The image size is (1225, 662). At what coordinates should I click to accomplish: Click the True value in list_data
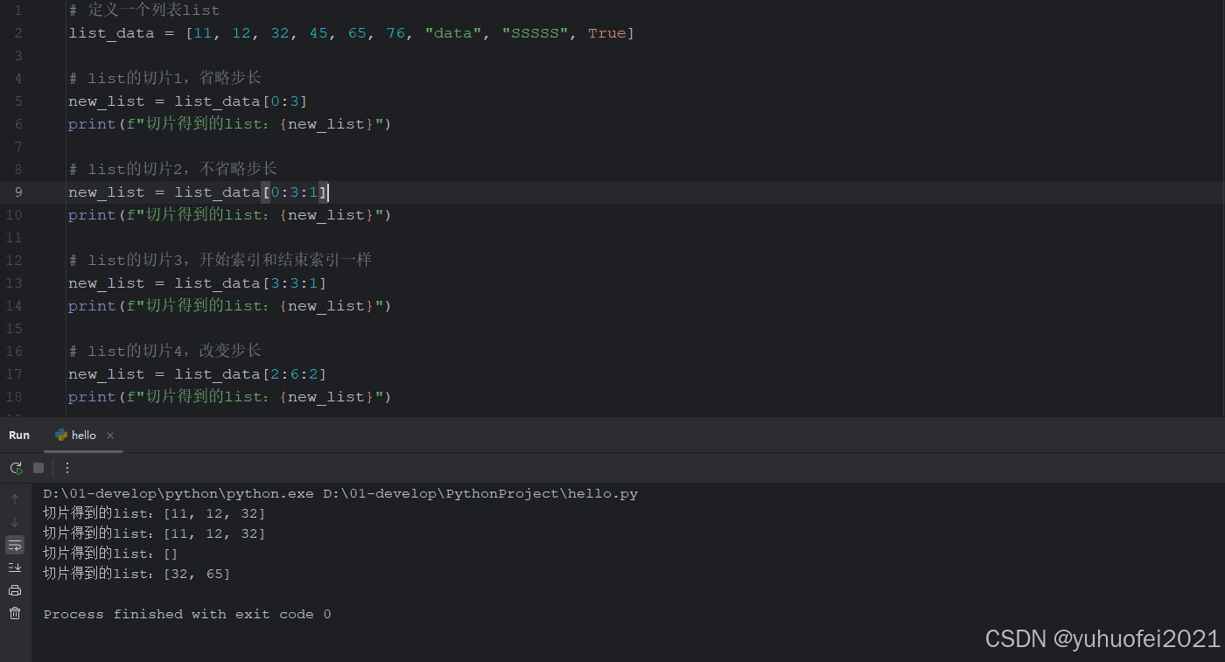pos(607,33)
